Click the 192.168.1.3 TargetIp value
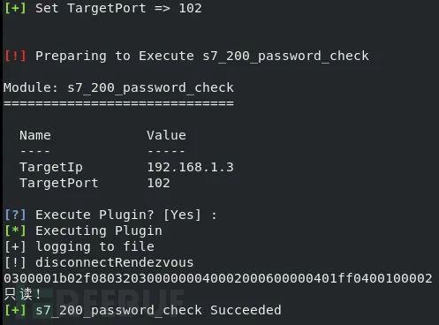Image resolution: width=439 pixels, height=325 pixels. pyautogui.click(x=190, y=167)
